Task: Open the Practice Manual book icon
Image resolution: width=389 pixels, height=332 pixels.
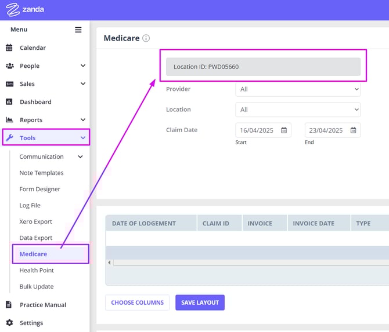Action: pos(9,305)
